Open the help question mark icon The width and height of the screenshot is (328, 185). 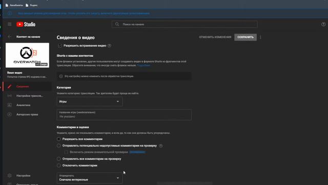tap(323, 24)
